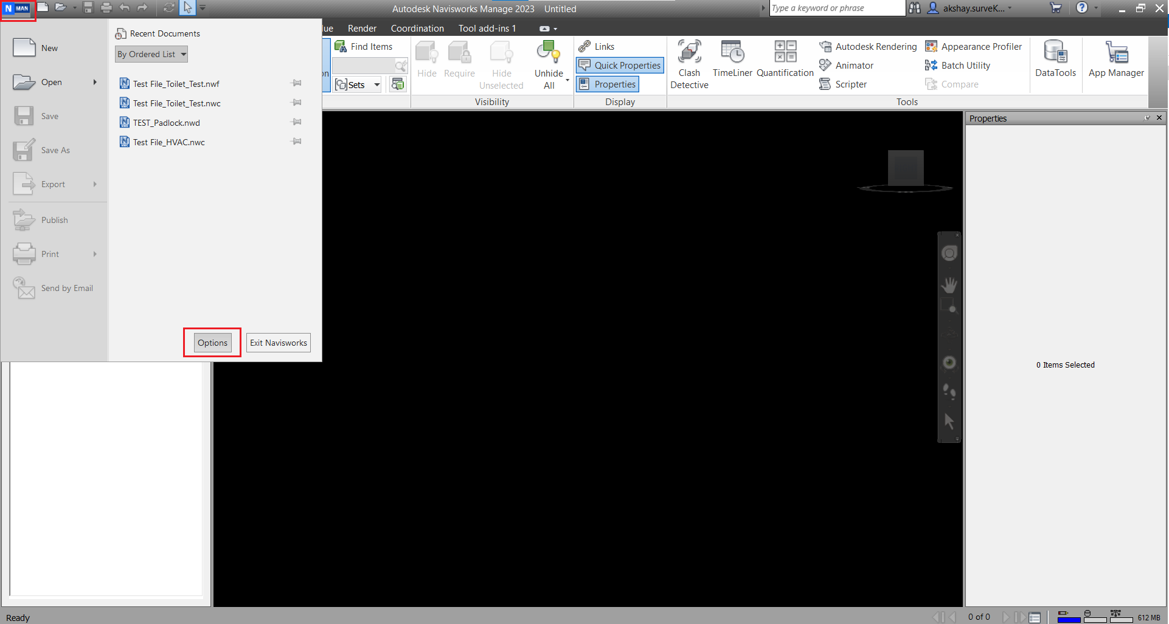Launch Clash Detective
Screen dimensions: 1169x624
click(x=689, y=65)
